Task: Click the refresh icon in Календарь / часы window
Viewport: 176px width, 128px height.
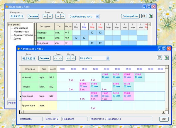Action: coord(166,58)
